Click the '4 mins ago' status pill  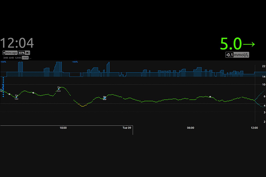[x=9, y=53]
